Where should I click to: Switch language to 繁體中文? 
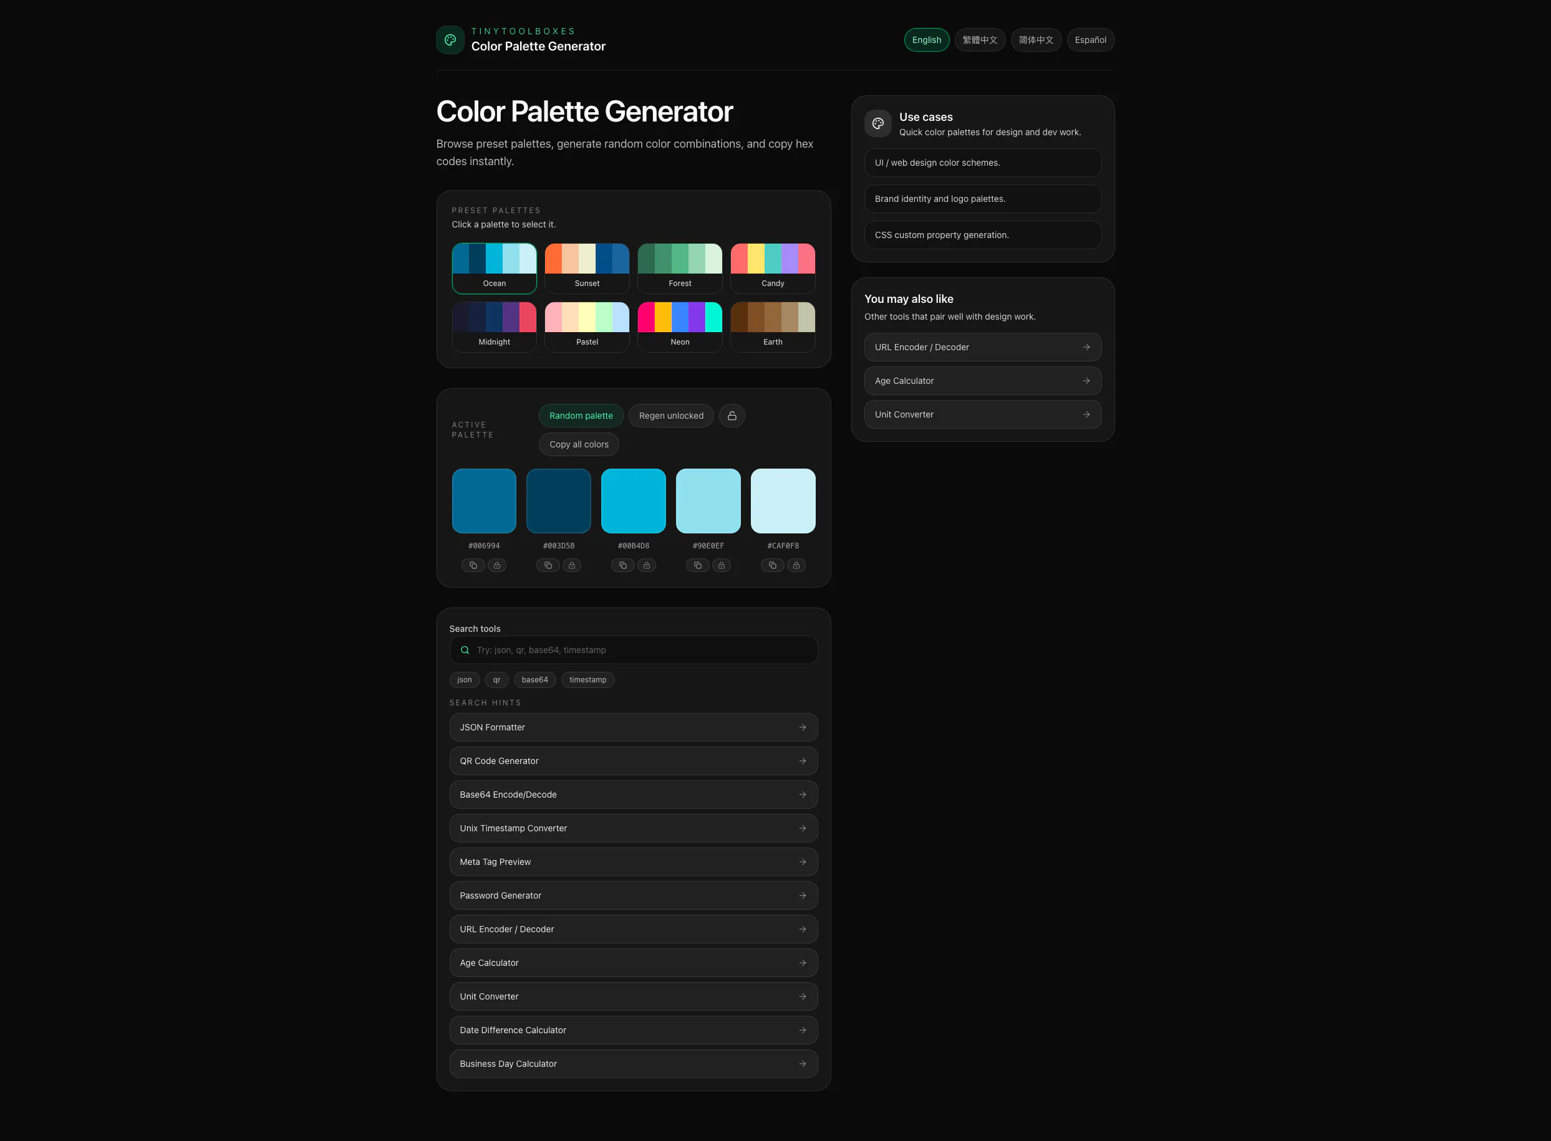click(980, 40)
